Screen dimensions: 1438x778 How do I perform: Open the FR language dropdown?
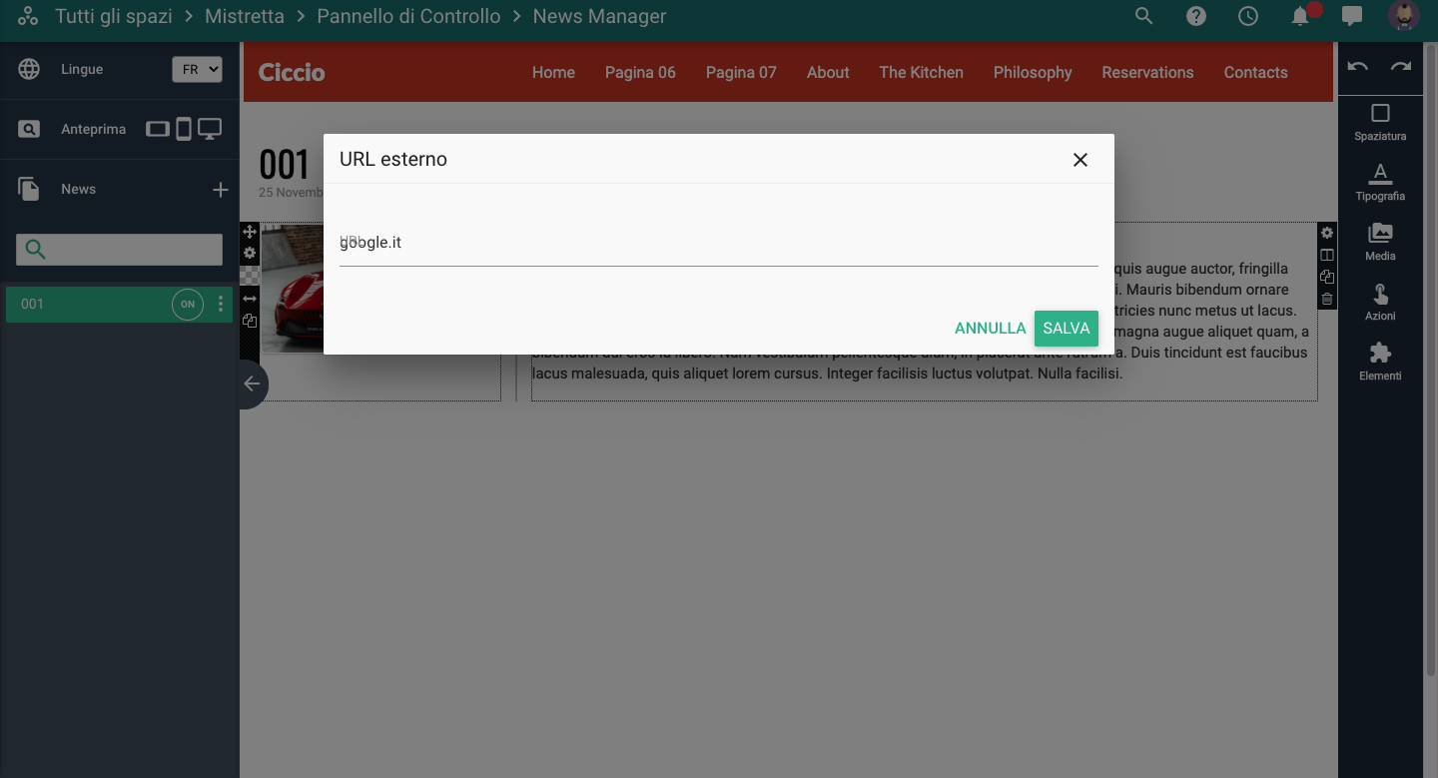pyautogui.click(x=197, y=70)
